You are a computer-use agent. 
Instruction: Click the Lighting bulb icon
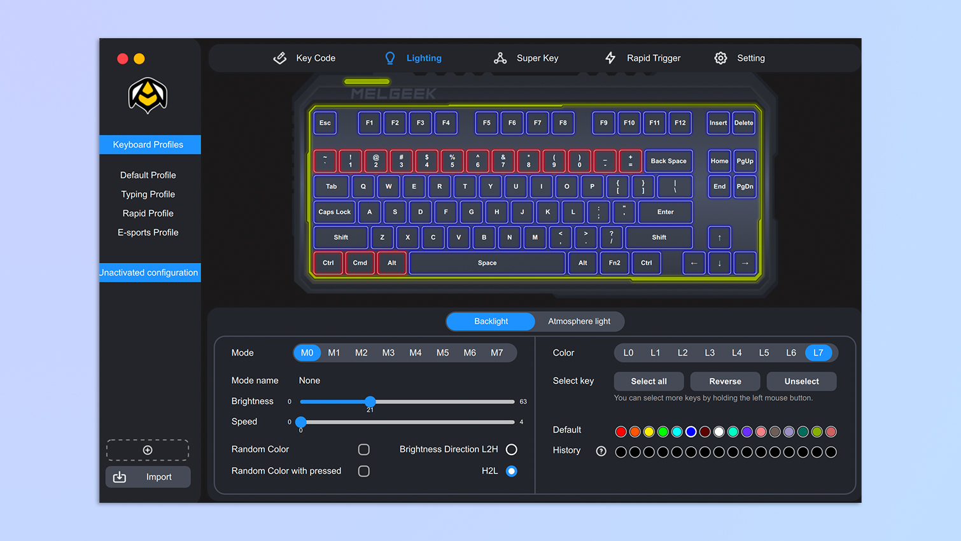coord(390,58)
